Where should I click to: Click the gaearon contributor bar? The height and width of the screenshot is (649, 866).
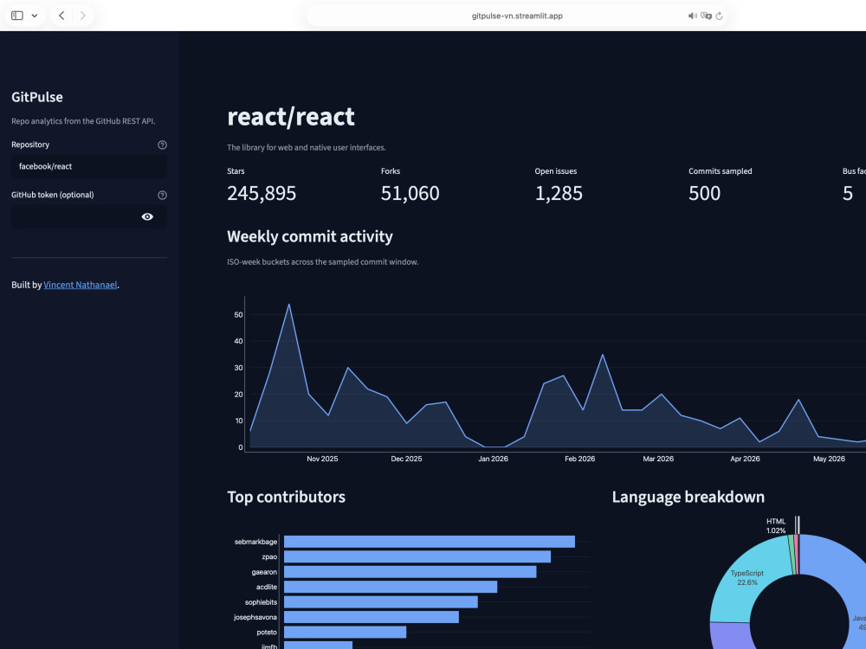click(x=410, y=572)
